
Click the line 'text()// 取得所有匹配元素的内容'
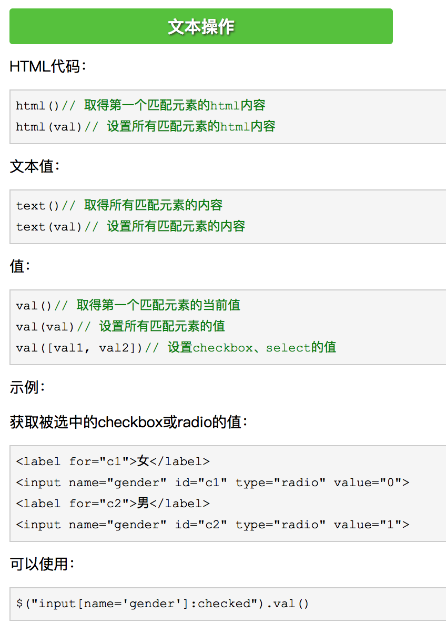[x=119, y=205]
